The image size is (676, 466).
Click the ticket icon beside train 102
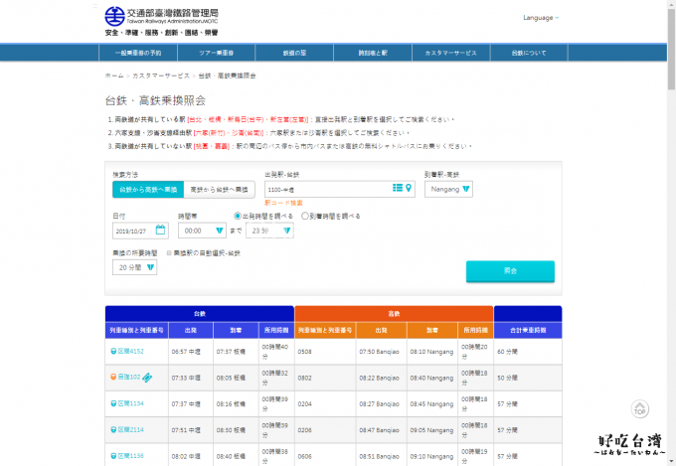click(148, 377)
